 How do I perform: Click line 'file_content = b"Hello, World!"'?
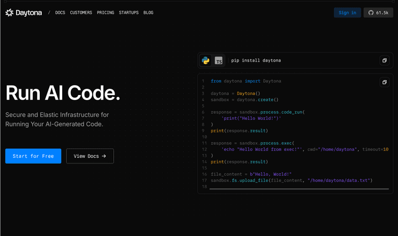251,174
